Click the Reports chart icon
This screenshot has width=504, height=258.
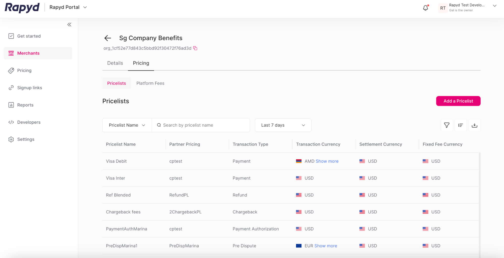(11, 105)
